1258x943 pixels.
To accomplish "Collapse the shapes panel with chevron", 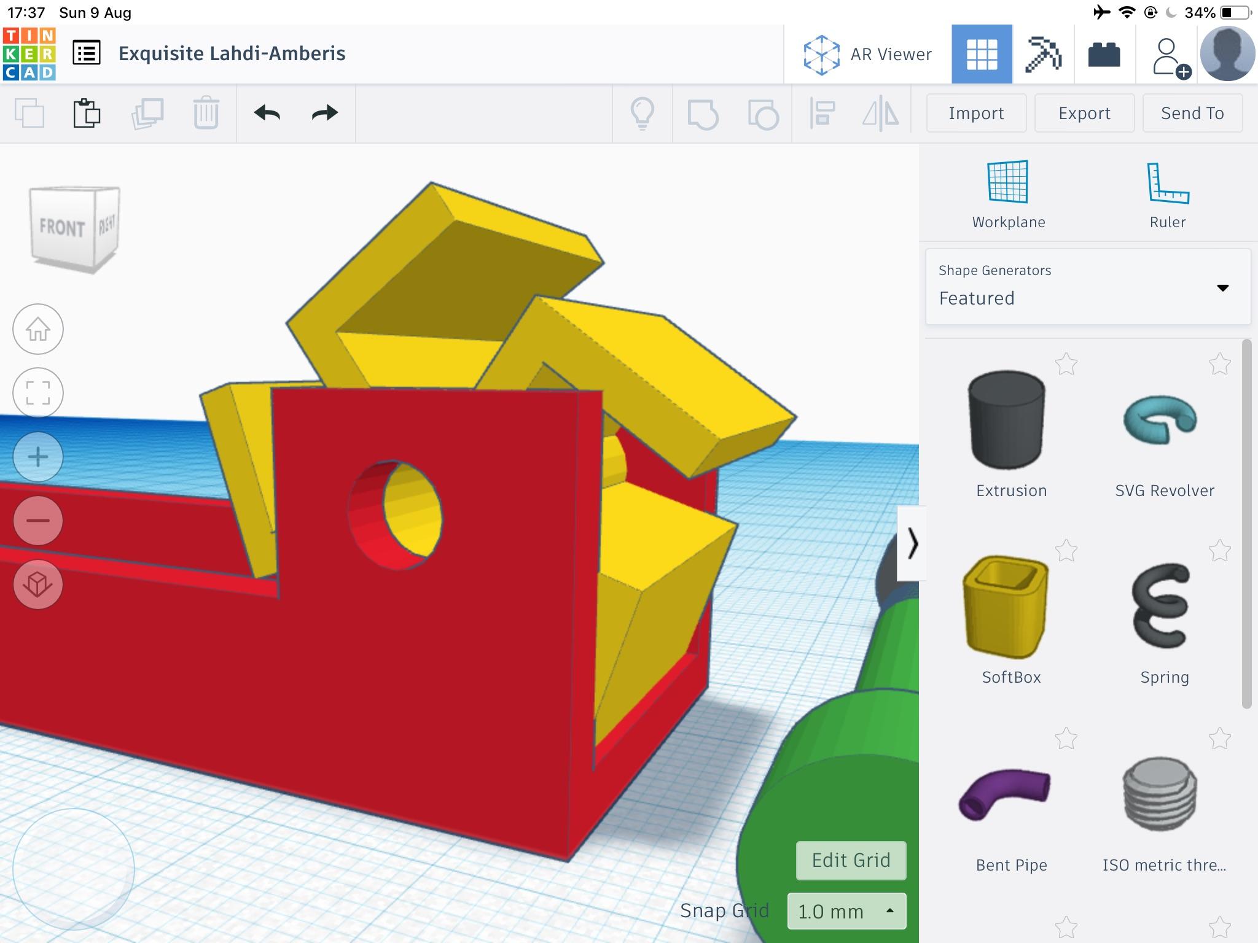I will 912,544.
